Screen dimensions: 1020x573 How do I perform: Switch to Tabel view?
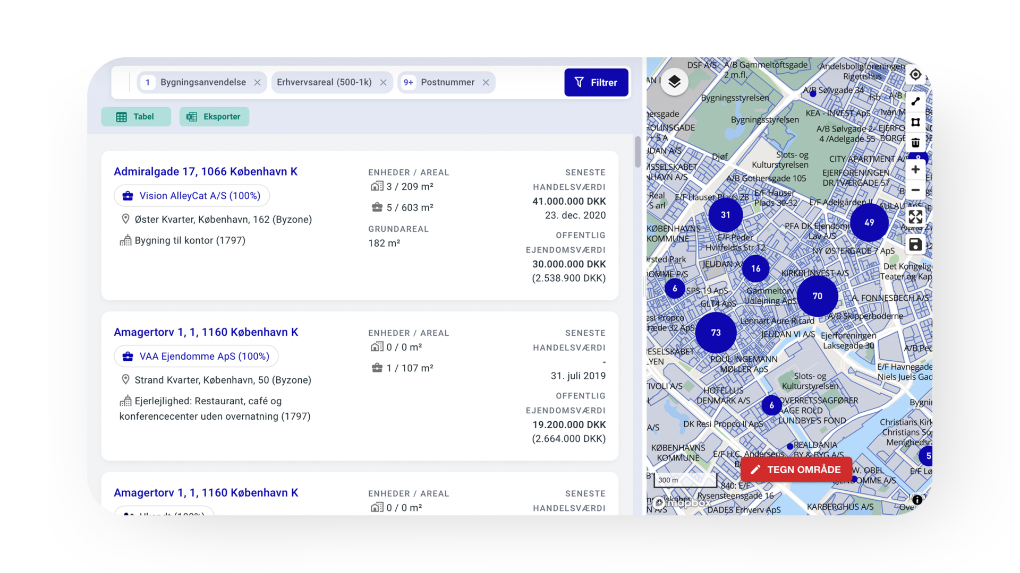(136, 117)
